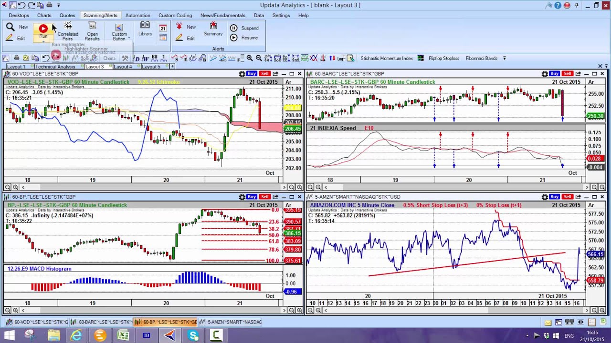Click the New scan magnifier icon
This screenshot has width=611, height=343.
coord(10,27)
